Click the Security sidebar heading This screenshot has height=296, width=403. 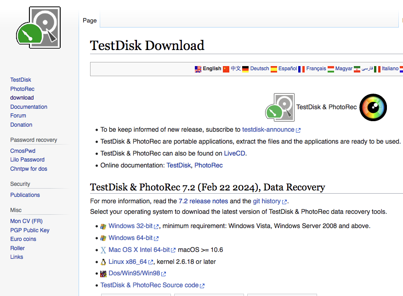click(x=20, y=184)
